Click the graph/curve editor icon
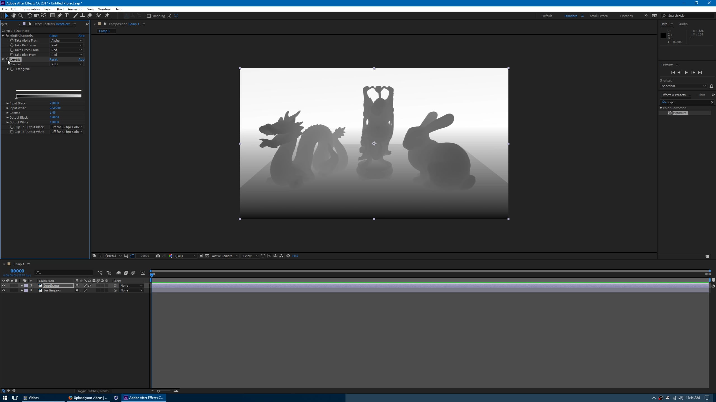716x402 pixels. (x=143, y=272)
